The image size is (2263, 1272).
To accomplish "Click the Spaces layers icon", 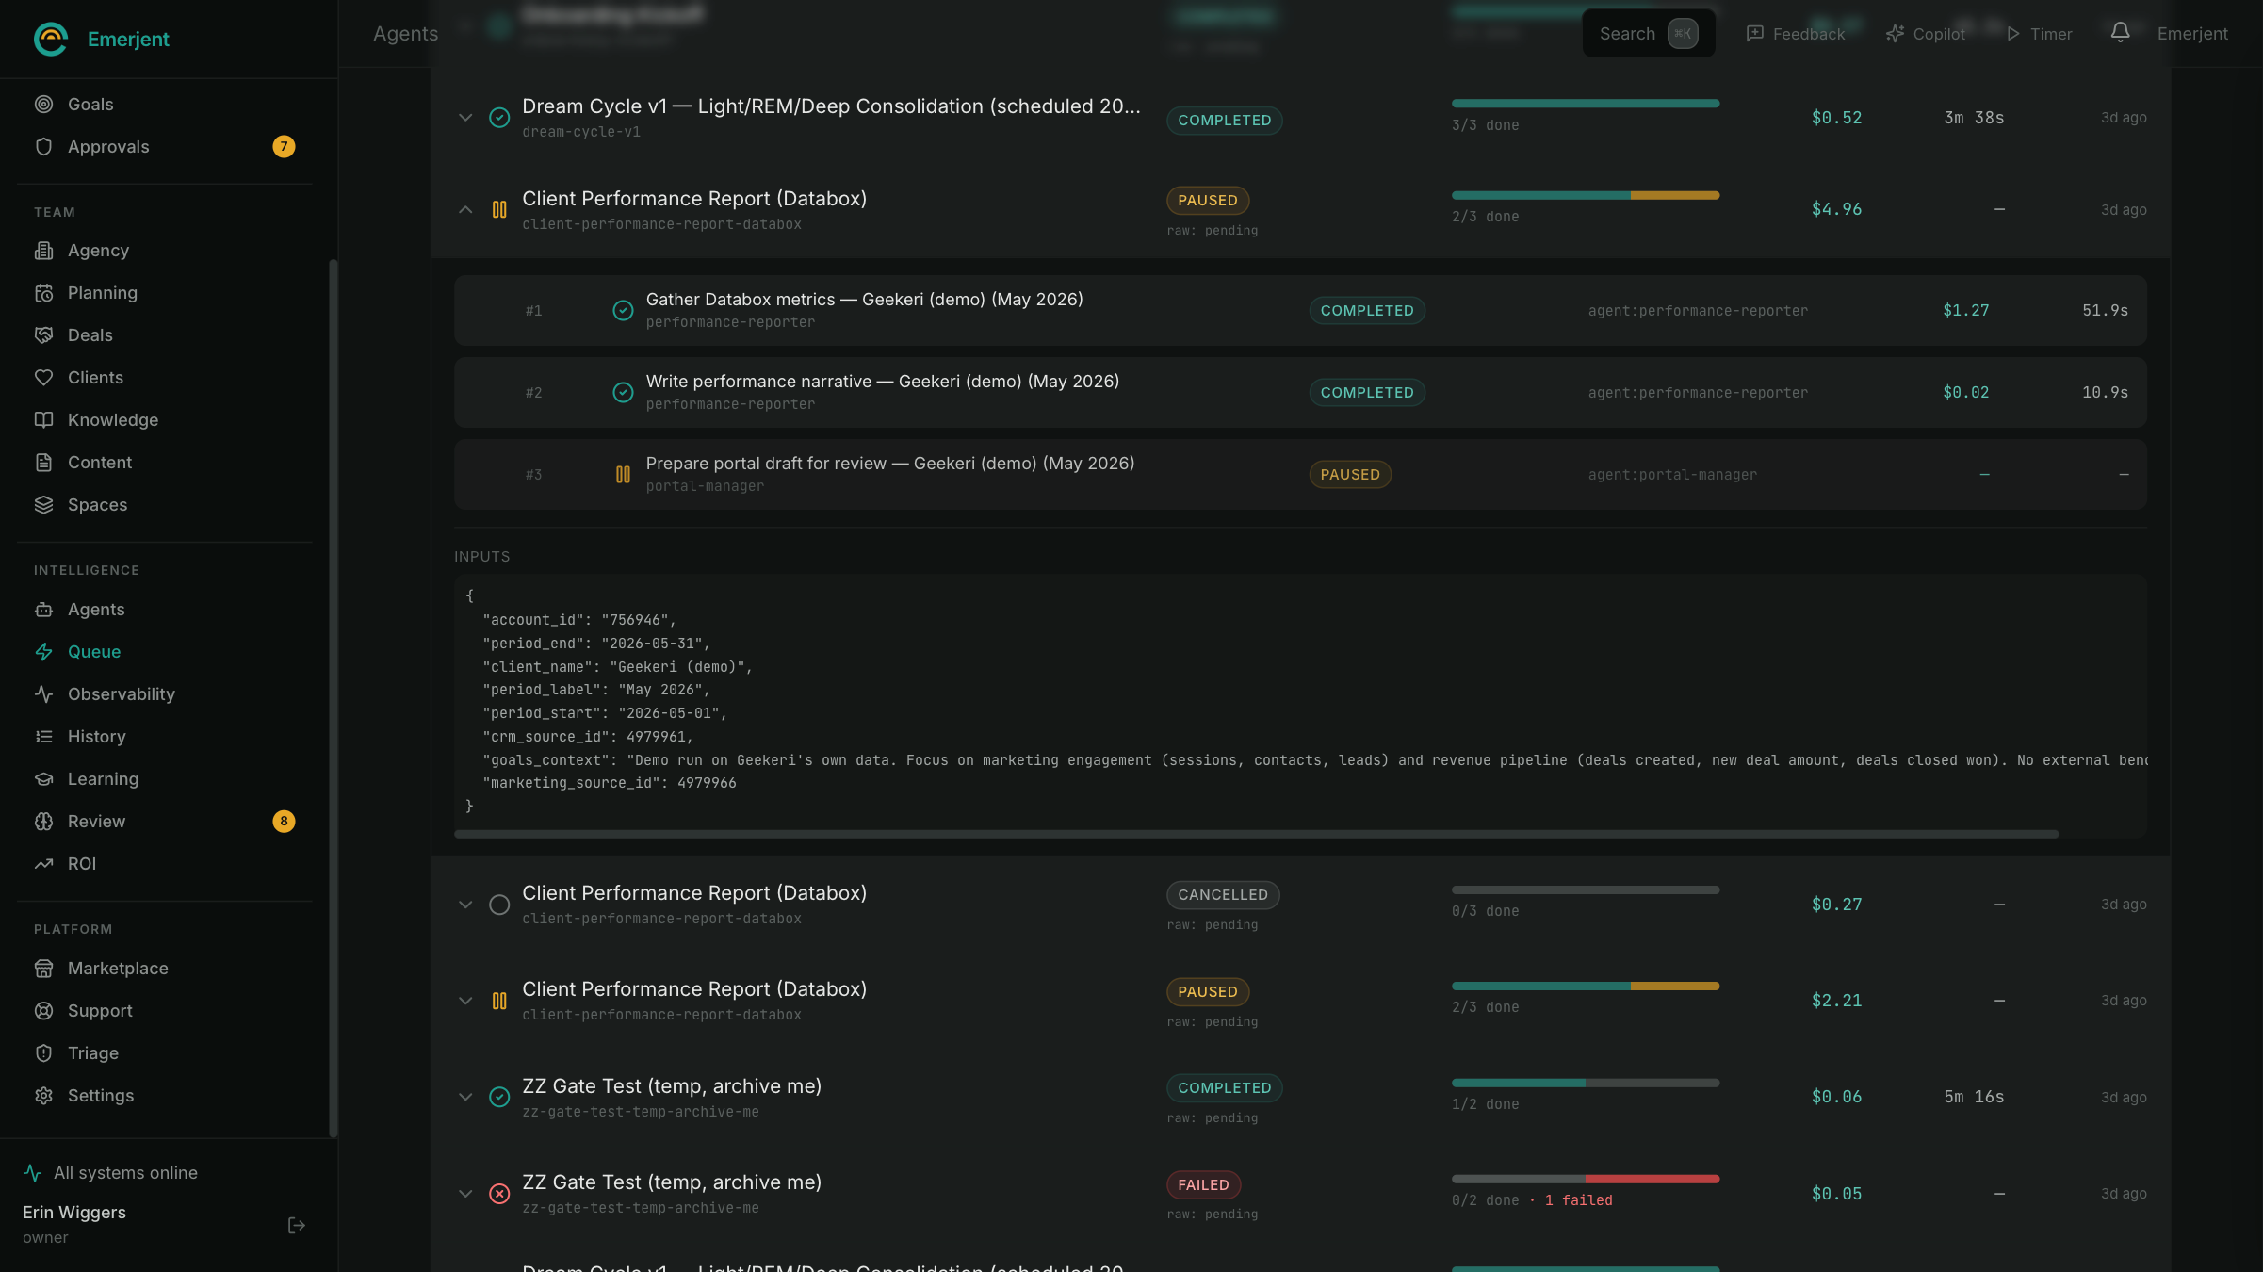I will (44, 504).
